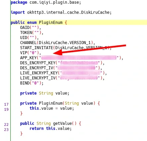The height and width of the screenshot is (141, 147).
Task: Click the DES_ENCRYPT_IV enum constant
Action: 61,68
